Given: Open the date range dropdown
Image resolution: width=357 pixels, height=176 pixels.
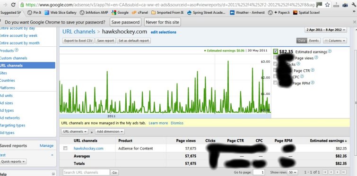Looking at the screenshot, I should pyautogui.click(x=326, y=30).
